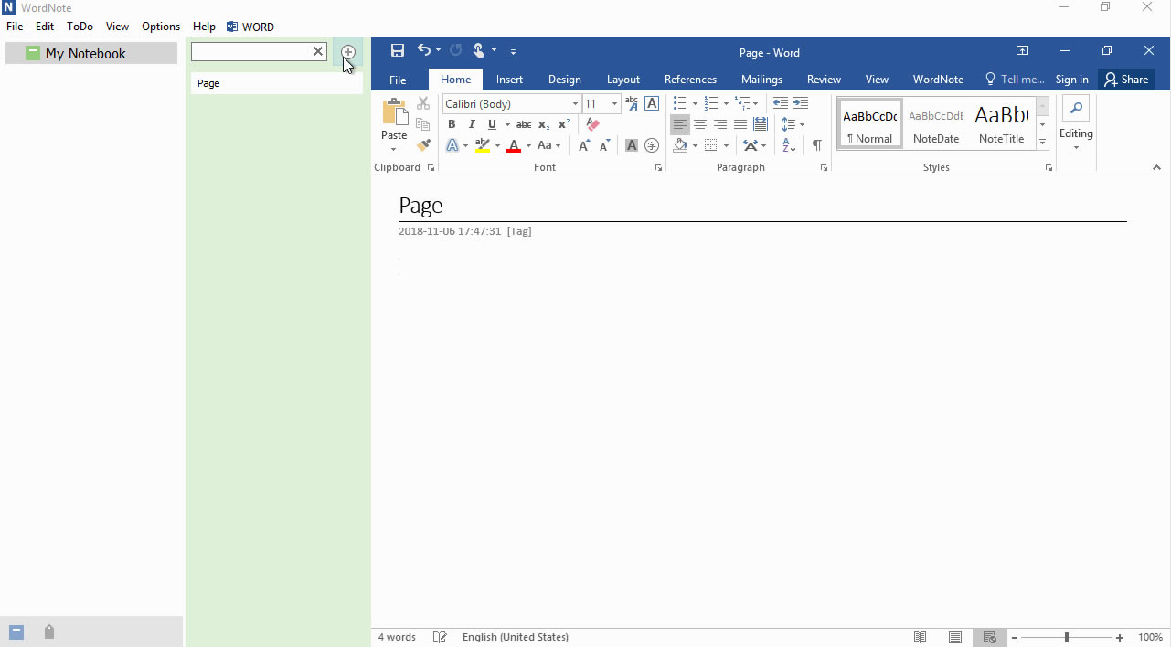Image resolution: width=1171 pixels, height=647 pixels.
Task: Expand the Styles gallery More arrow
Action: [x=1042, y=143]
